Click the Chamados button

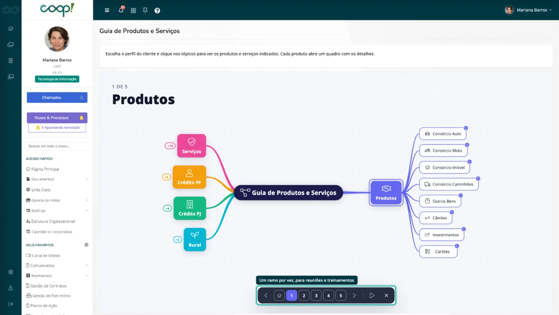pyautogui.click(x=57, y=98)
